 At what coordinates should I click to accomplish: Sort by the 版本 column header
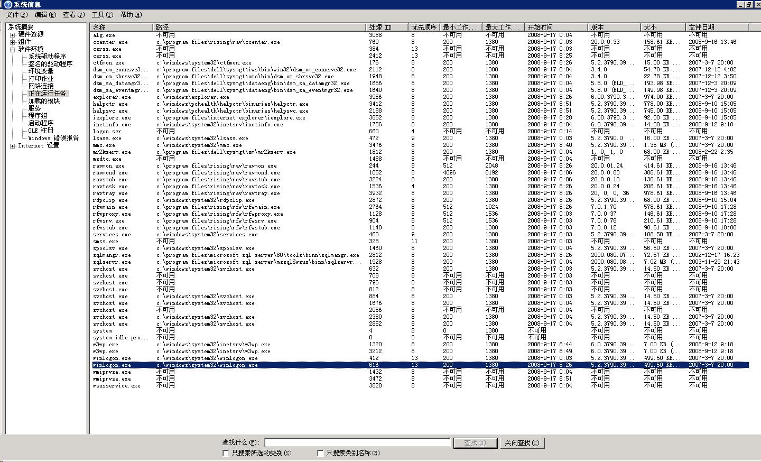pos(614,27)
